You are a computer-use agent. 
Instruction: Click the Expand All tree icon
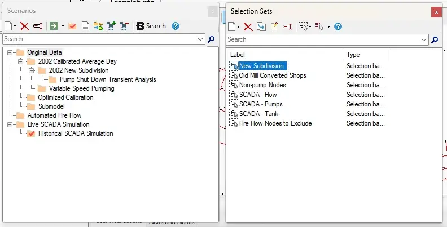coord(111,26)
